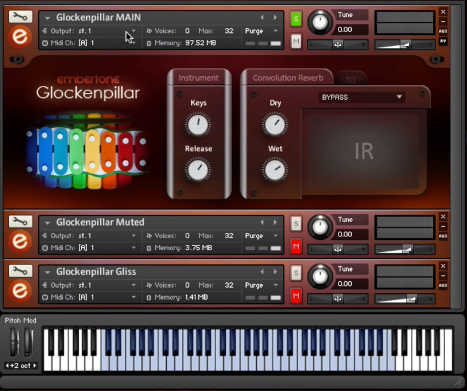Remove the Glockenpillar Muted instrument
Viewport: 467px width, 391px height.
point(443,217)
